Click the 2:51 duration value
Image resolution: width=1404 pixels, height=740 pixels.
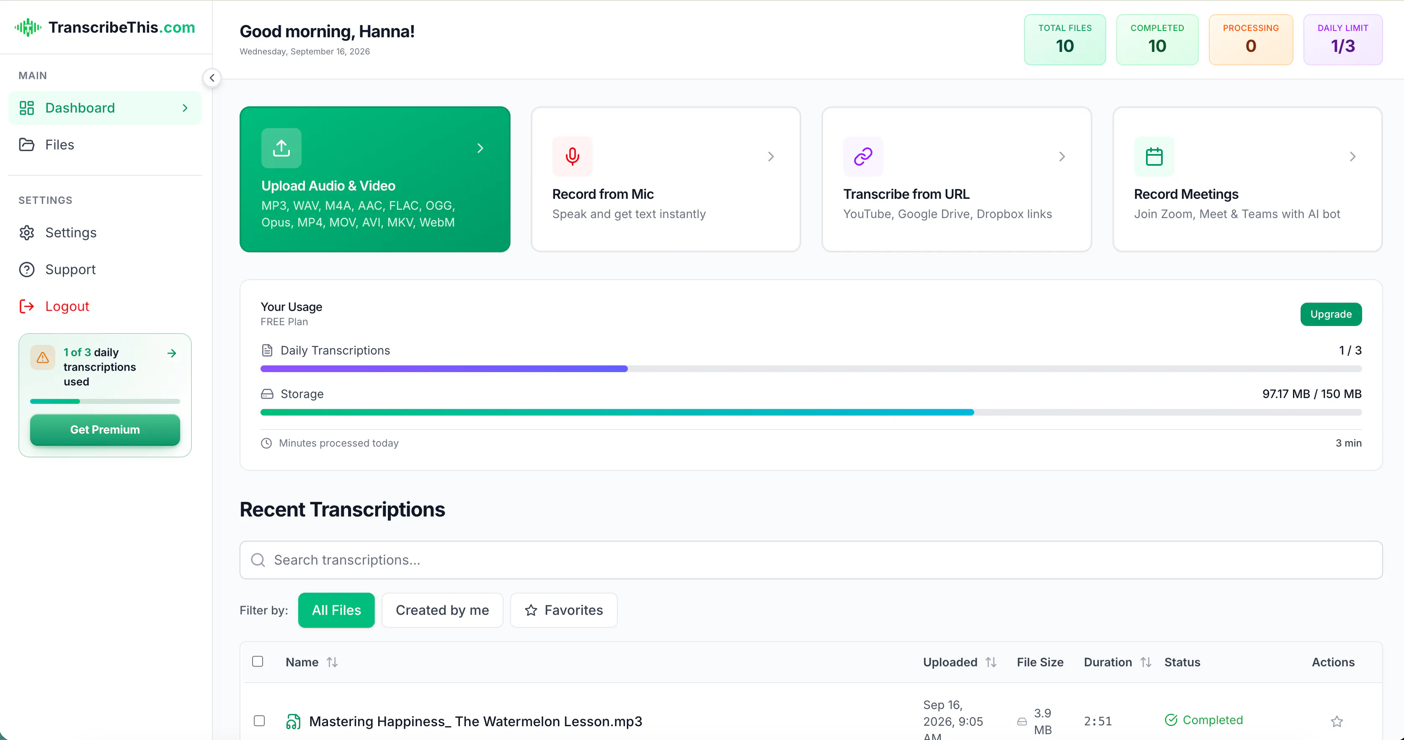(1098, 721)
